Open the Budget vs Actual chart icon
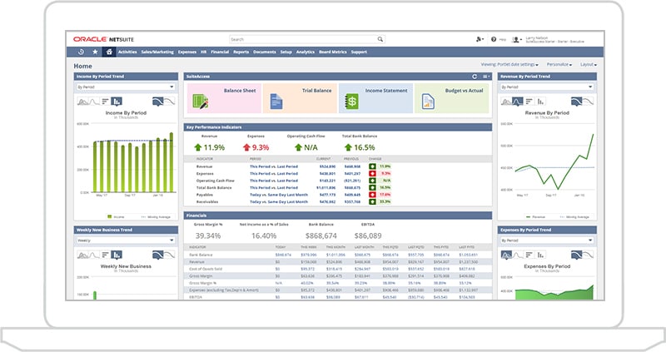666x352 pixels. click(x=428, y=102)
